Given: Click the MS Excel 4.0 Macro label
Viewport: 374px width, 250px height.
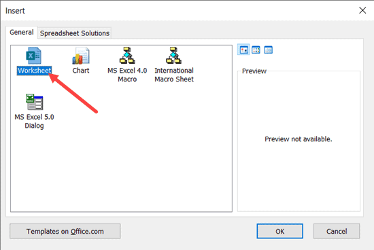Looking at the screenshot, I should (127, 75).
